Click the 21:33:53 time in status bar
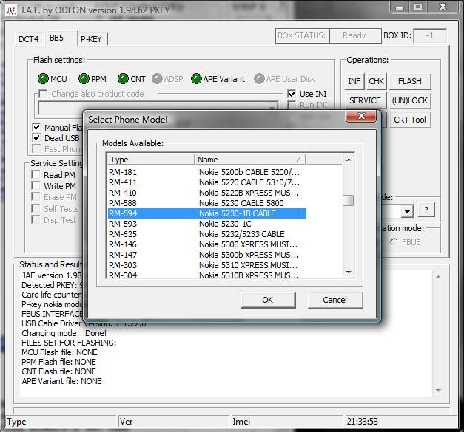 click(362, 422)
